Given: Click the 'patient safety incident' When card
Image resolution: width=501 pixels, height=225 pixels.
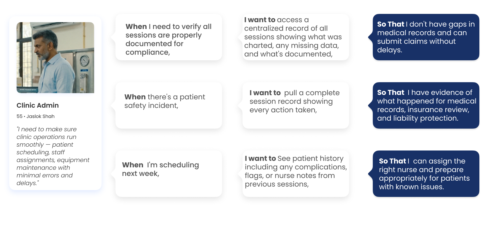Looking at the screenshot, I should click(x=169, y=105).
